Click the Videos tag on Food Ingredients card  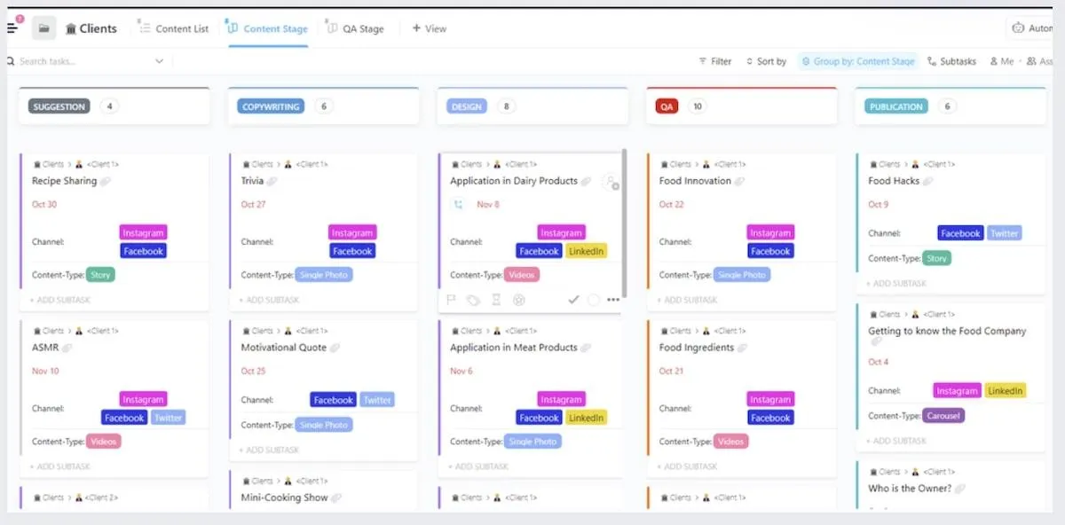click(x=731, y=442)
